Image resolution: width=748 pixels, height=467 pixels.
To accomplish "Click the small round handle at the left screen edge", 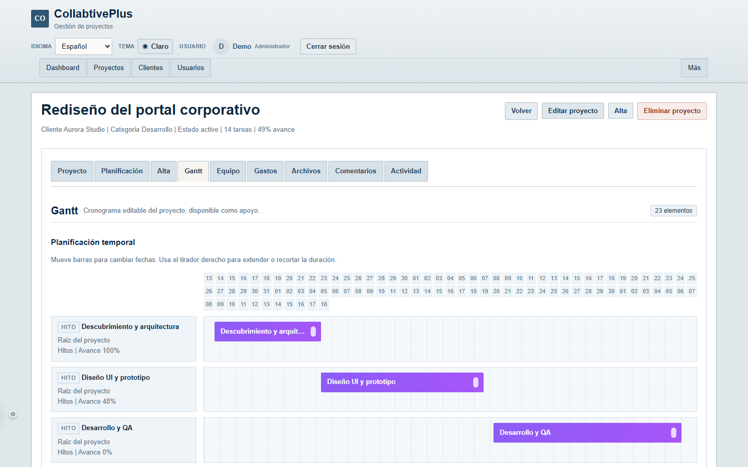I will click(x=13, y=414).
